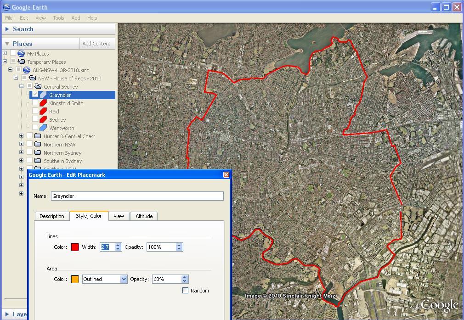Pick the orange Area color swatch
This screenshot has width=464, height=320.
tap(75, 279)
